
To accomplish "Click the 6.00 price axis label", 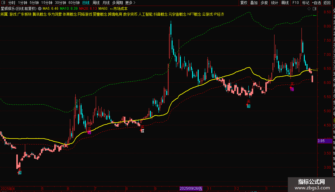I will (327, 83).
